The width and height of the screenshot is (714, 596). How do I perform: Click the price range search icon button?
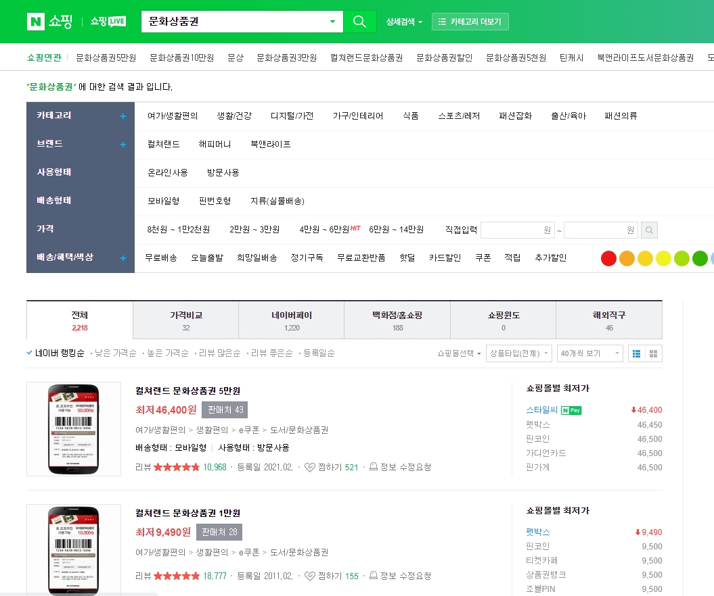pyautogui.click(x=649, y=230)
